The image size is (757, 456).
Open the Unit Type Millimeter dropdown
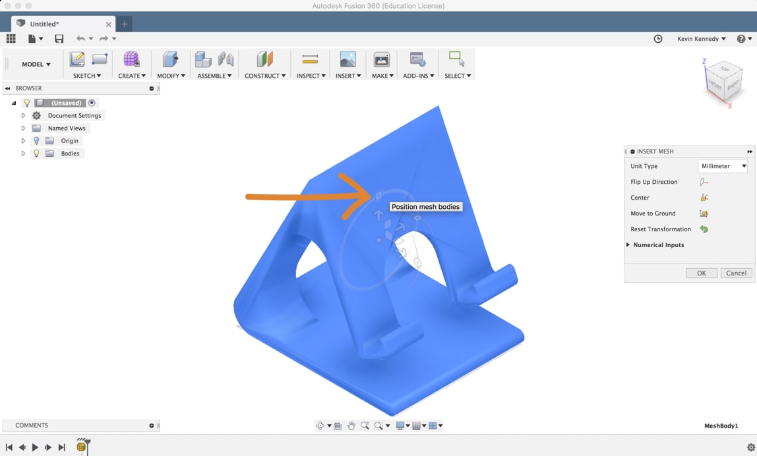tap(723, 166)
